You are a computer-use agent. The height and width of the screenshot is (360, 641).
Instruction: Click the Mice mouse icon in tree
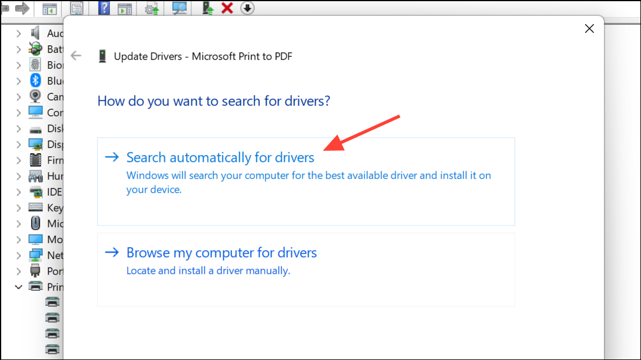(x=35, y=223)
